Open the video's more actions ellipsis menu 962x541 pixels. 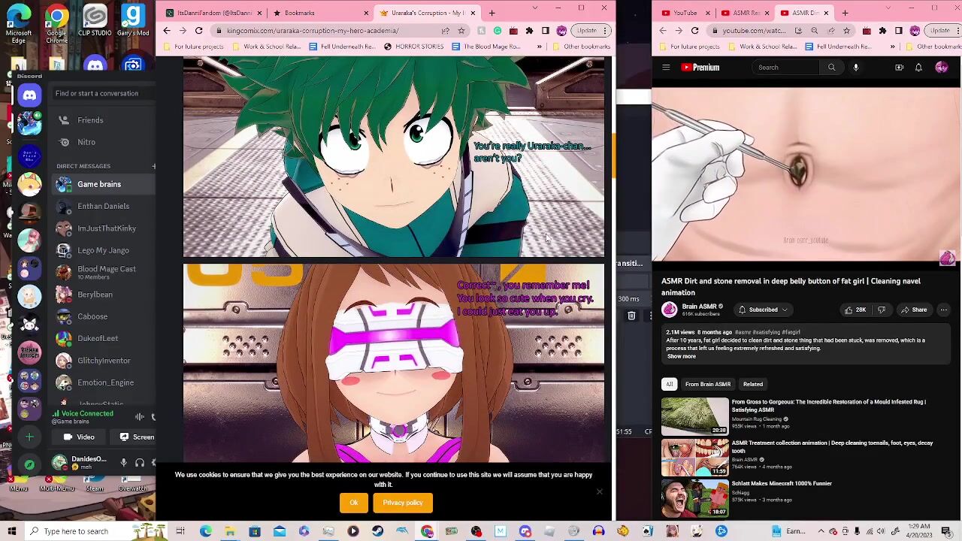(943, 310)
